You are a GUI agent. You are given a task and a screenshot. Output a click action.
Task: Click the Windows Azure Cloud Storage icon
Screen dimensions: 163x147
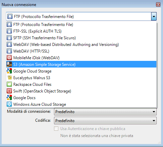point(9,104)
